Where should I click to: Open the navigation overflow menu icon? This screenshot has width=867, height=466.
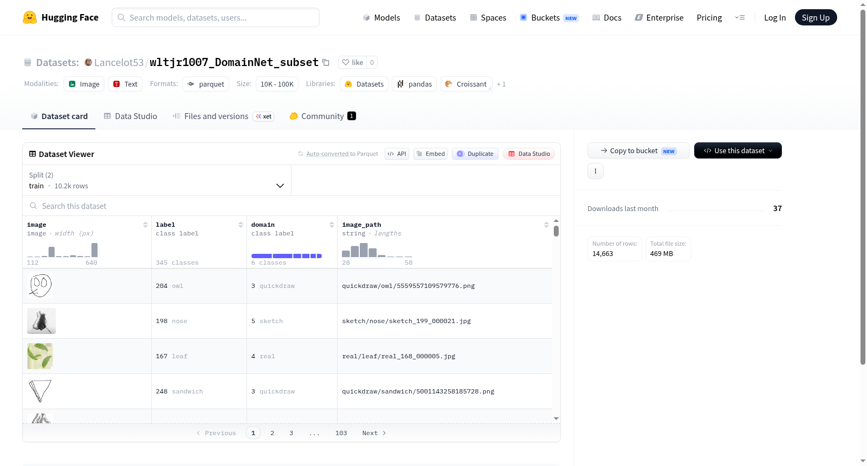pos(740,17)
